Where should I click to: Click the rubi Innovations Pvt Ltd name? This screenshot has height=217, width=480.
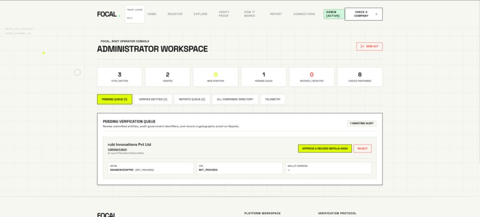tap(129, 144)
